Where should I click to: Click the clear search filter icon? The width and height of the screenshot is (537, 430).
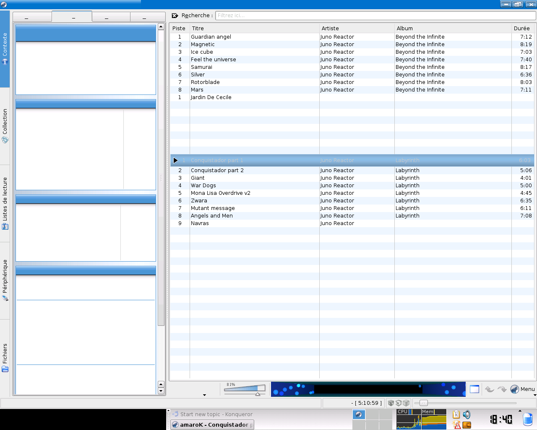(x=175, y=16)
